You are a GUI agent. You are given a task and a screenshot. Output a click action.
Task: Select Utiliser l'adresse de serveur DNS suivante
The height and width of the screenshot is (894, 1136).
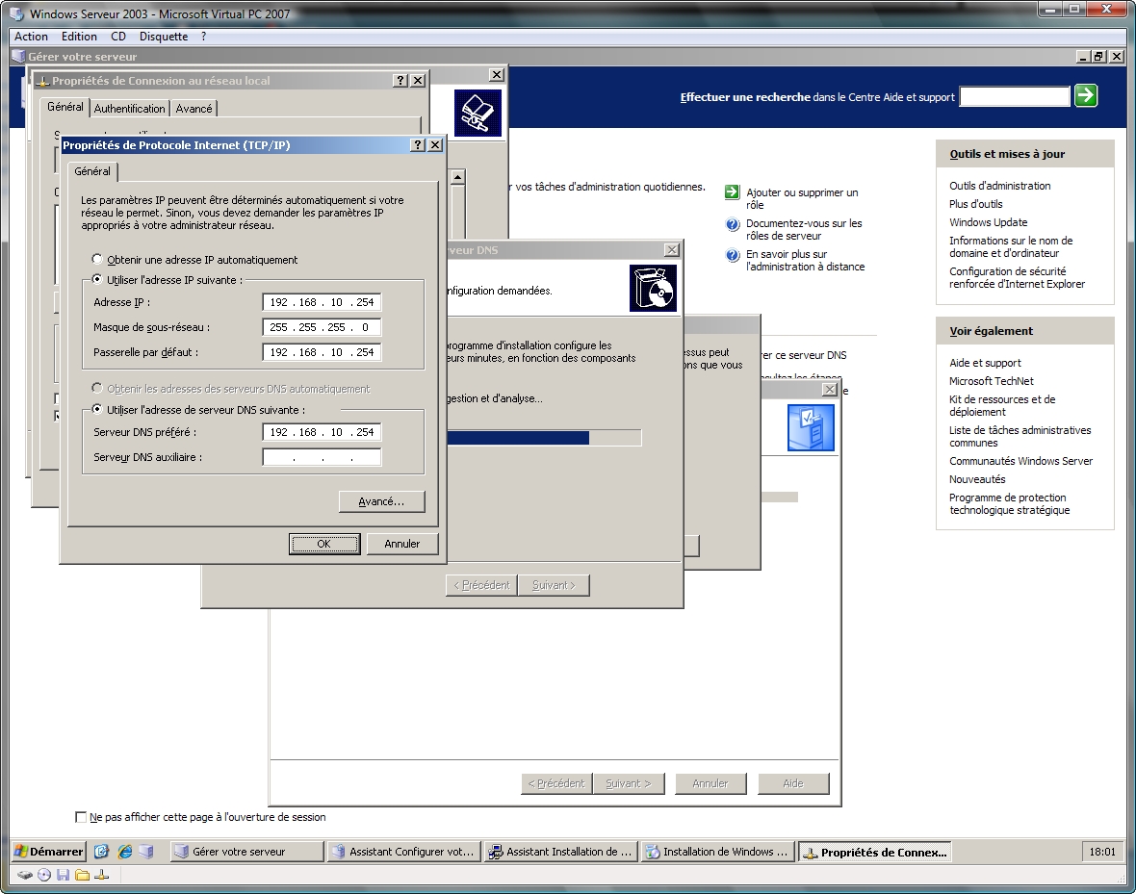(97, 409)
